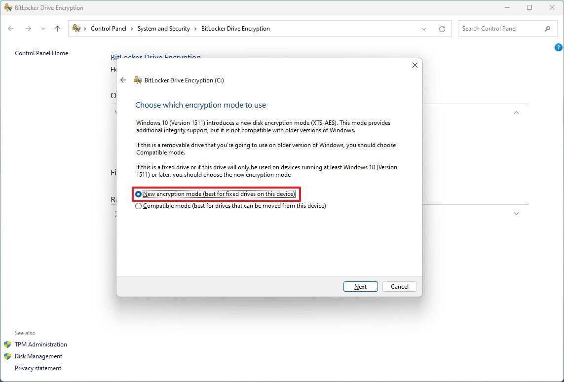Open the address bar dropdown arrow

[x=424, y=29]
